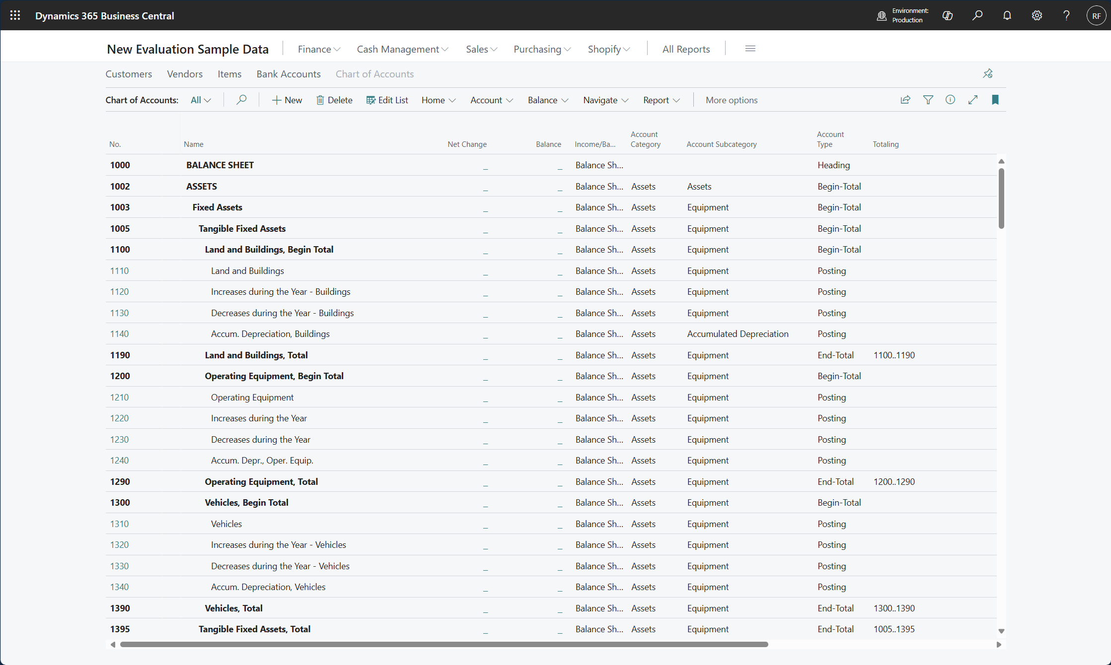Expand the Finance menu
This screenshot has height=665, width=1111.
[319, 49]
